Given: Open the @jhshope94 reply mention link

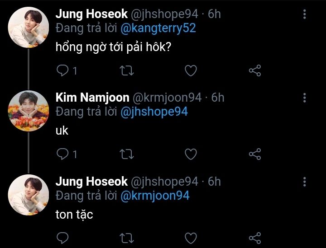Looking at the screenshot, I should click(154, 112).
